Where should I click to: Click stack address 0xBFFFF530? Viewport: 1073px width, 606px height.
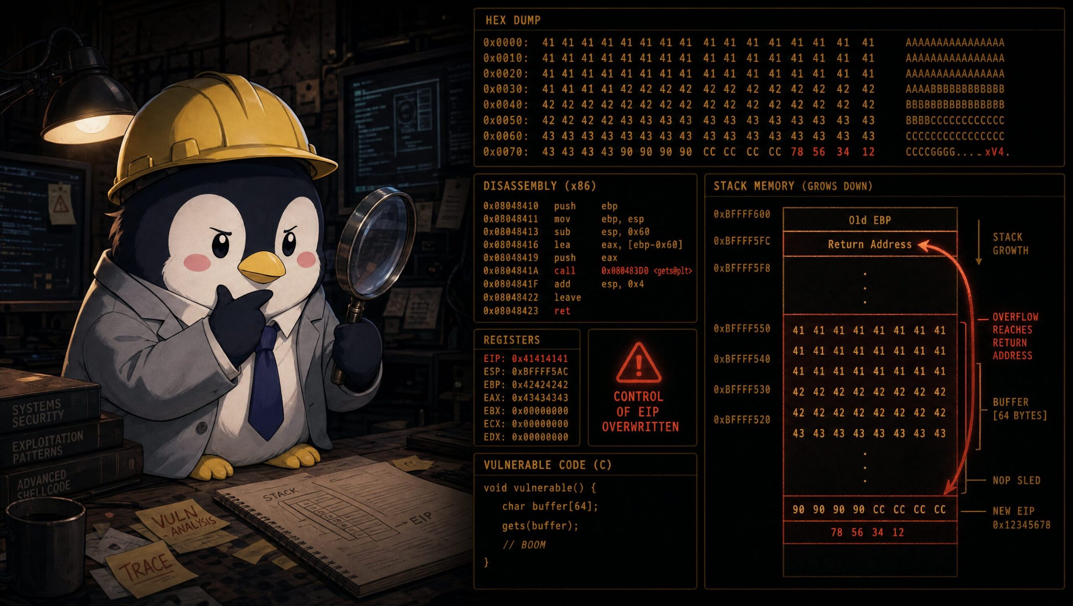click(x=742, y=390)
